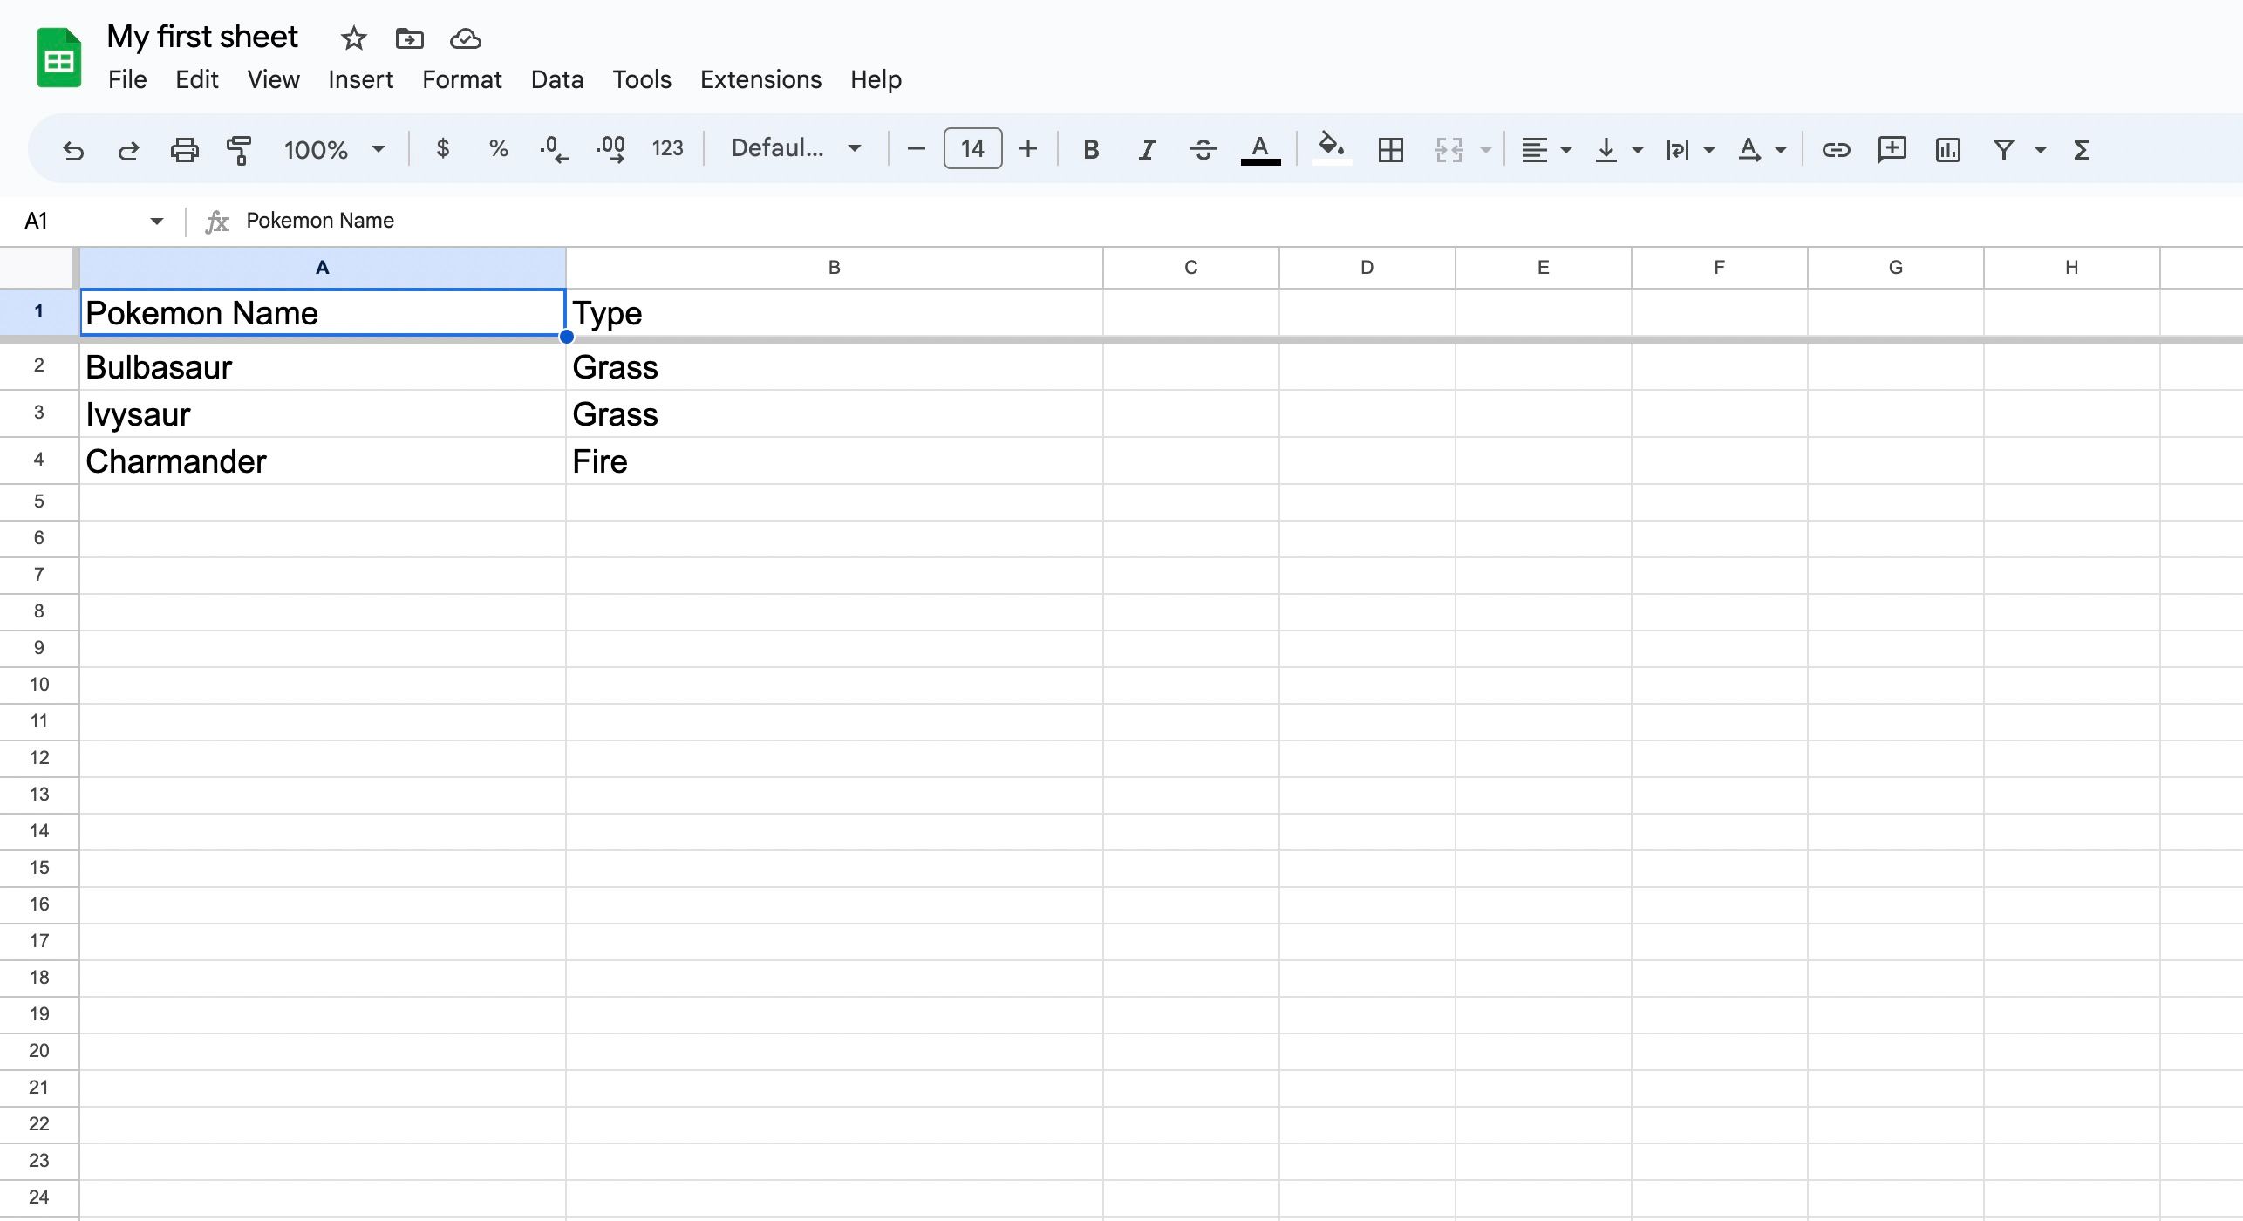Toggle strikethrough formatting
Image resolution: width=2243 pixels, height=1221 pixels.
(1203, 150)
